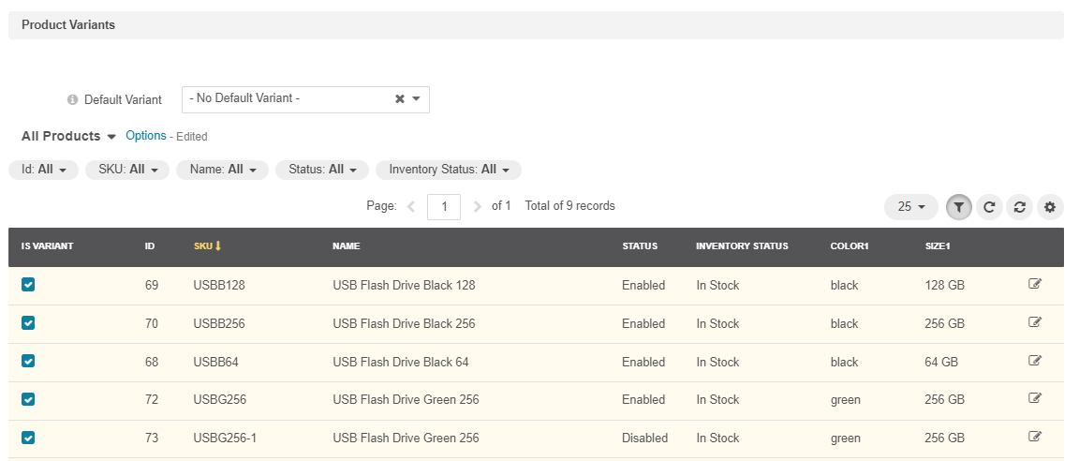This screenshot has width=1079, height=461.
Task: Click the page number input field
Action: pyautogui.click(x=443, y=206)
